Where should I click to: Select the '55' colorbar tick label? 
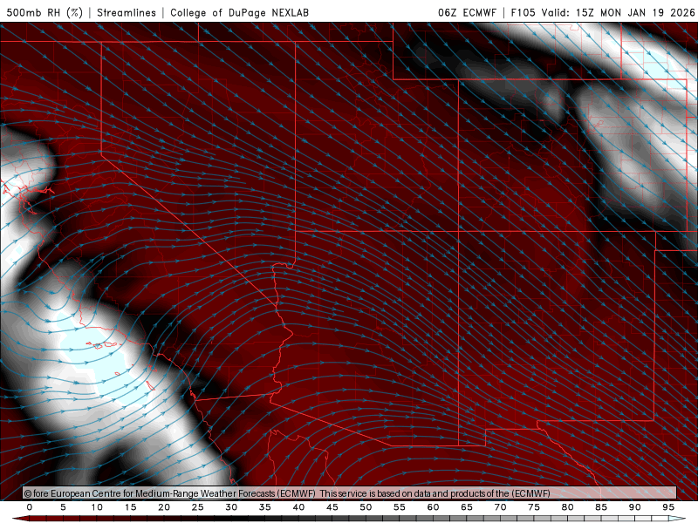(x=400, y=507)
